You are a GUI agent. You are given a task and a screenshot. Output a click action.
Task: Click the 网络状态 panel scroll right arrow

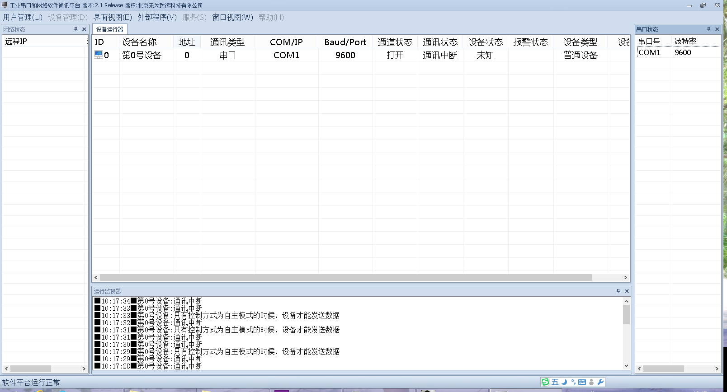click(x=84, y=369)
